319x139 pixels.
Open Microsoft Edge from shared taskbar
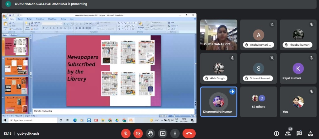75,120
